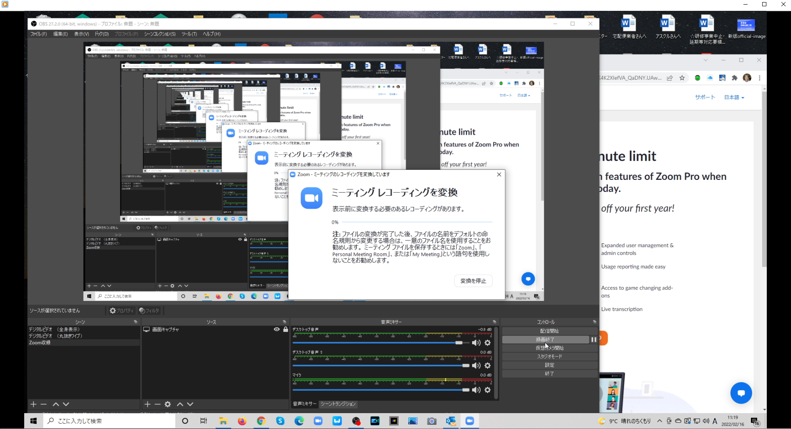Click the フィルタ button in OBS
Viewport: 791px width, 429px height.
coord(149,310)
